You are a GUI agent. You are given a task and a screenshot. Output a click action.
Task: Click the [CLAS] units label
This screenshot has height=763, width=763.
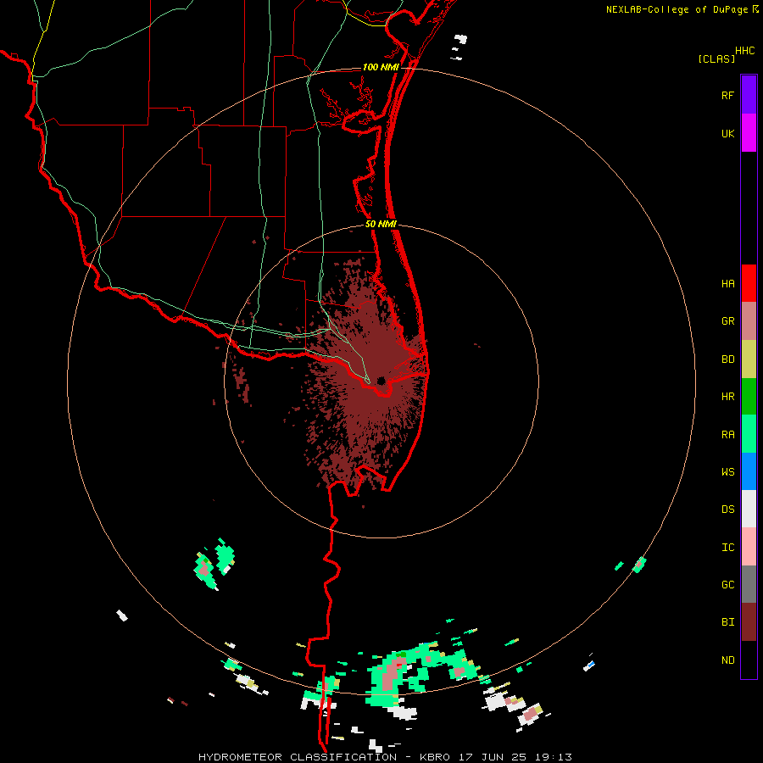(x=716, y=58)
